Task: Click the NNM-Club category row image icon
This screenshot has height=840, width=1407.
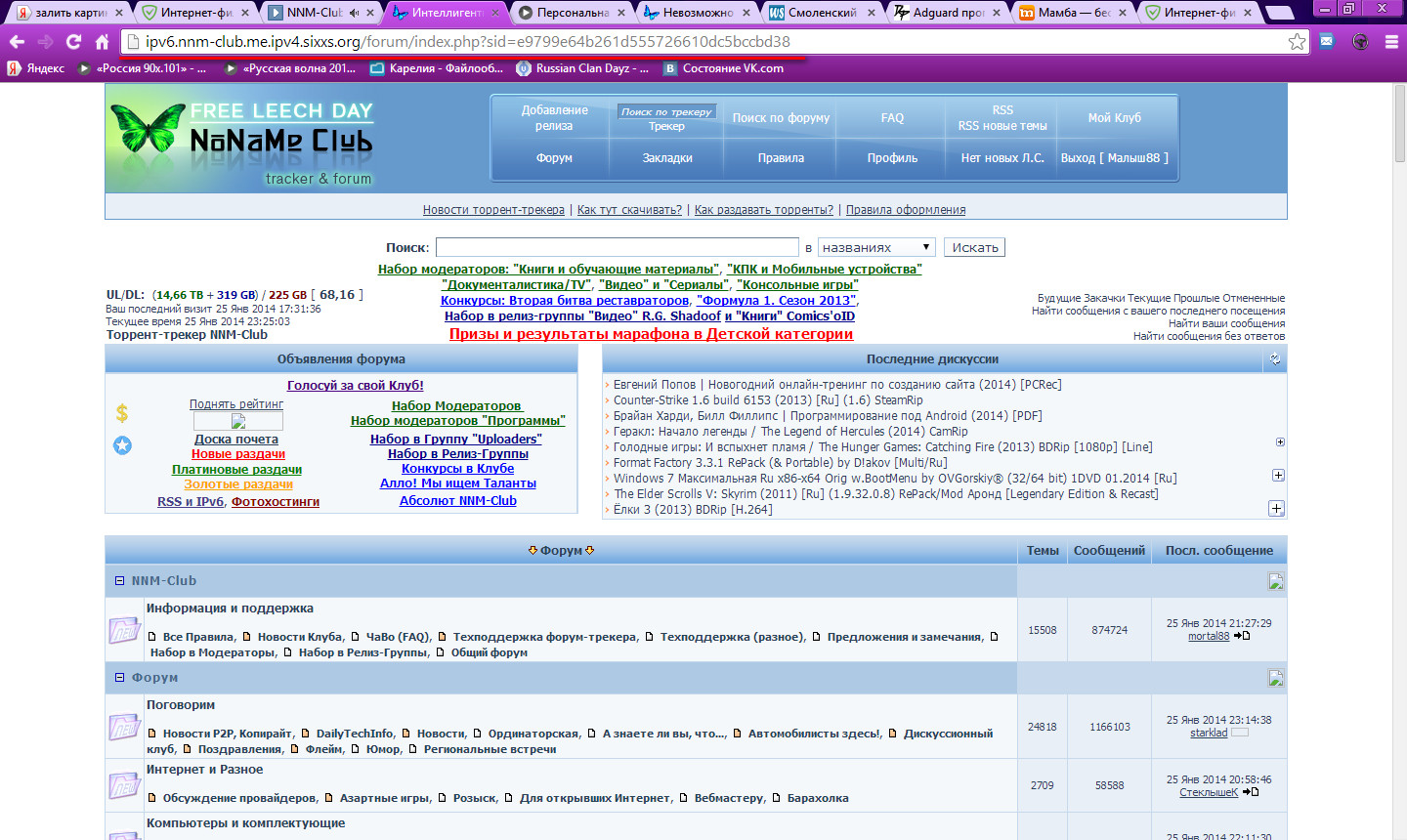Action: tap(1276, 581)
